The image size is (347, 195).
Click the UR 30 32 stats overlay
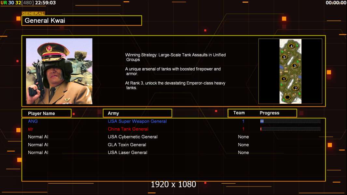[17, 3]
